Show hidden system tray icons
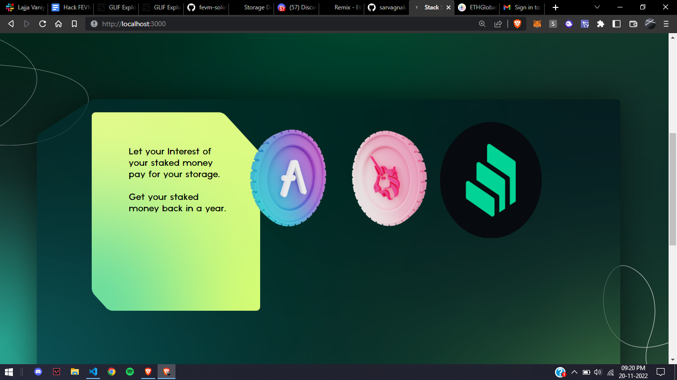Image resolution: width=677 pixels, height=380 pixels. pyautogui.click(x=574, y=372)
